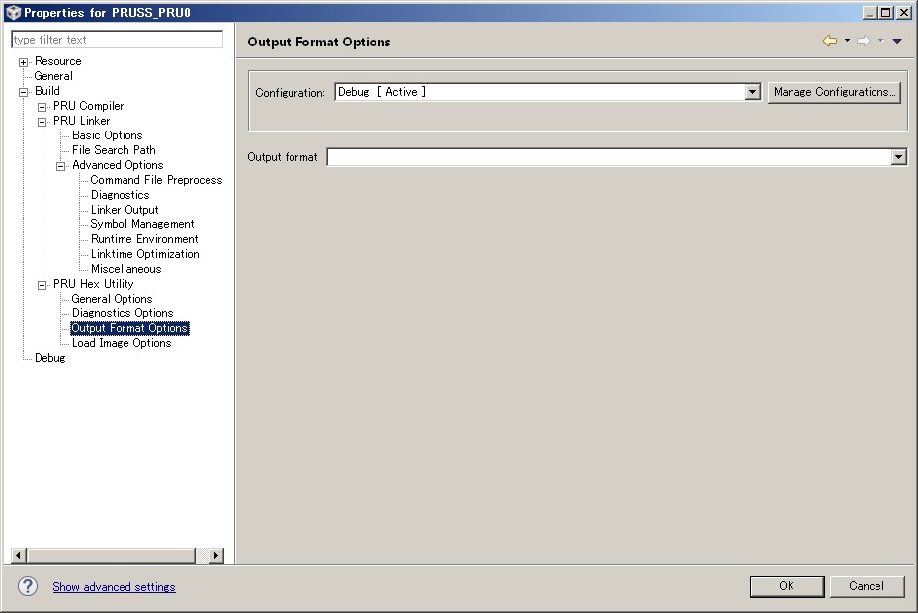Open Command File Preprocess page

tap(156, 180)
